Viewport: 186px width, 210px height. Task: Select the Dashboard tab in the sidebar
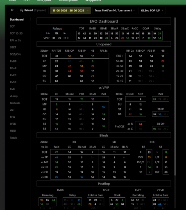coord(17,20)
